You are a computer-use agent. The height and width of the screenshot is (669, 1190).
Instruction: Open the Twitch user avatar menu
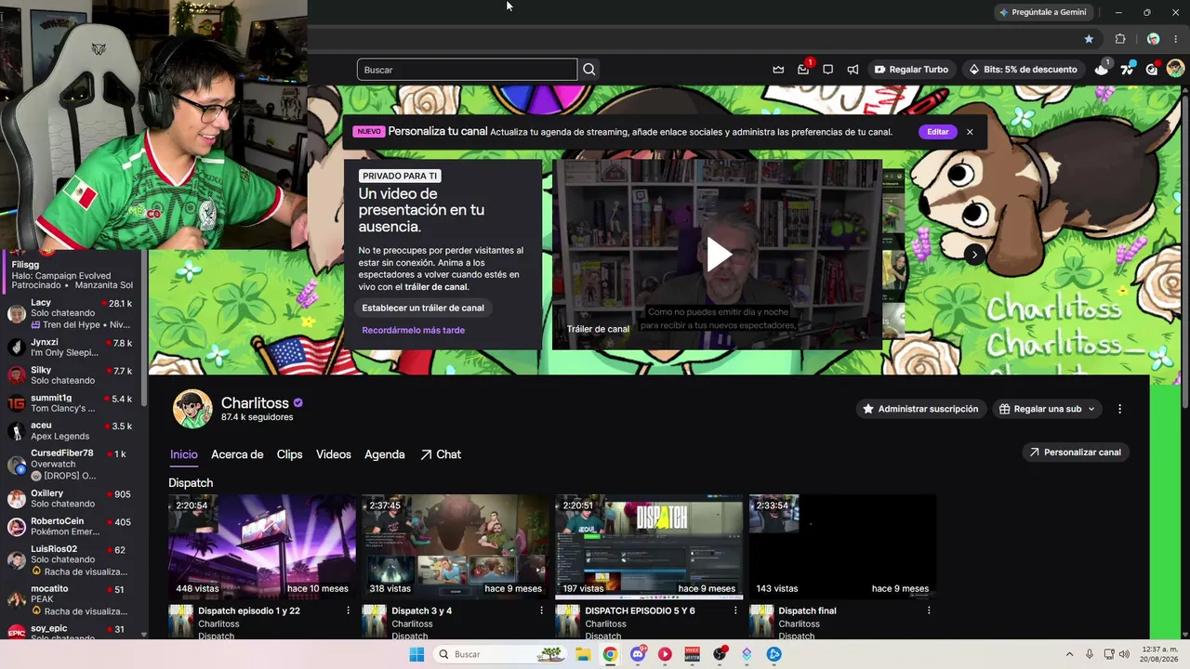click(x=1175, y=69)
